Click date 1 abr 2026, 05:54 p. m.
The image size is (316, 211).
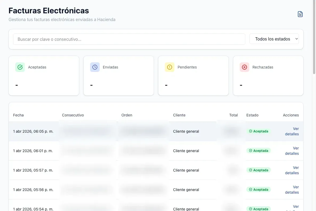(x=33, y=209)
